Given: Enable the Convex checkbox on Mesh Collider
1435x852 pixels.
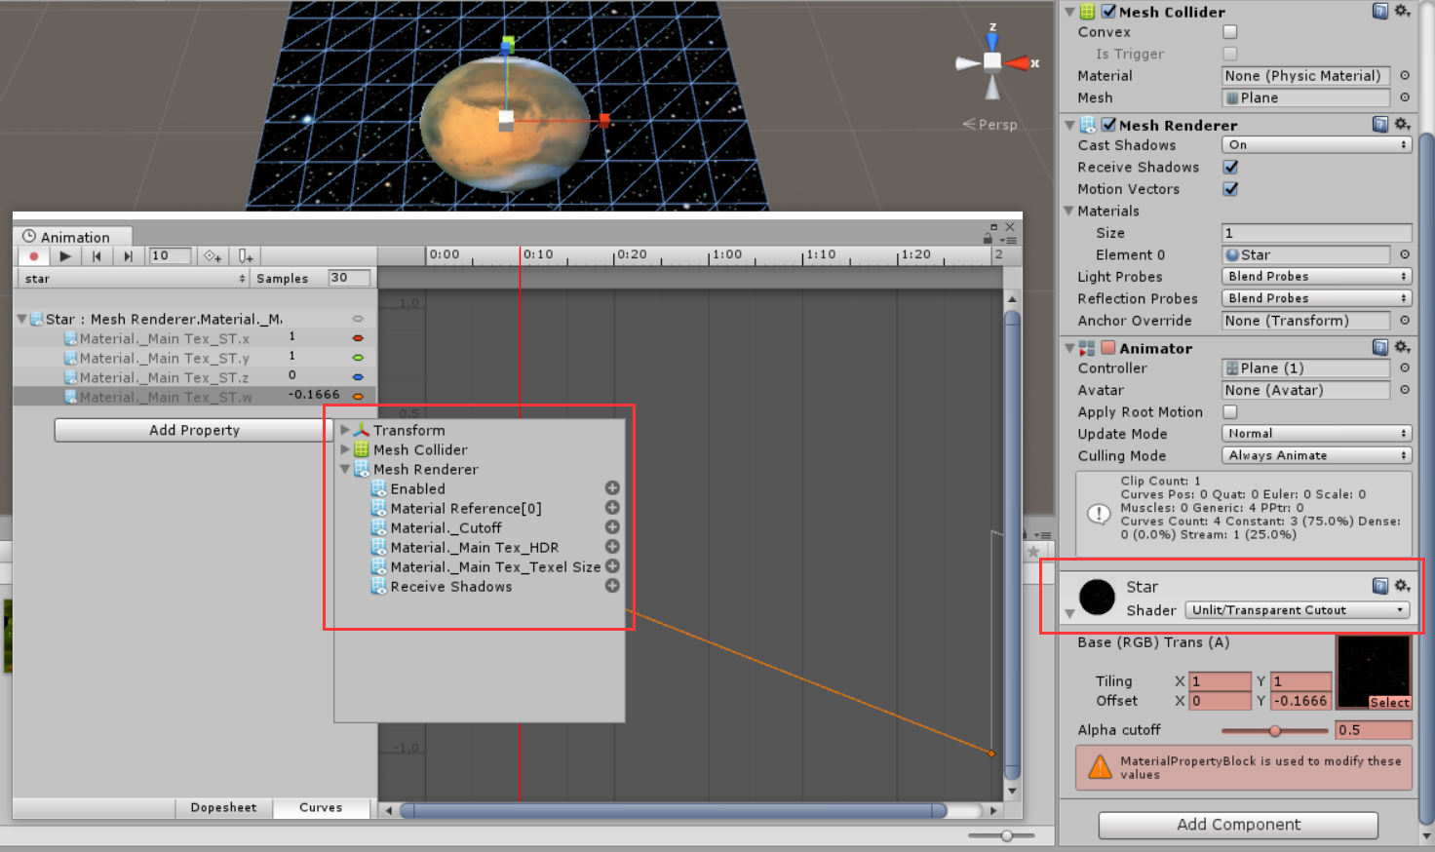Looking at the screenshot, I should tap(1229, 31).
